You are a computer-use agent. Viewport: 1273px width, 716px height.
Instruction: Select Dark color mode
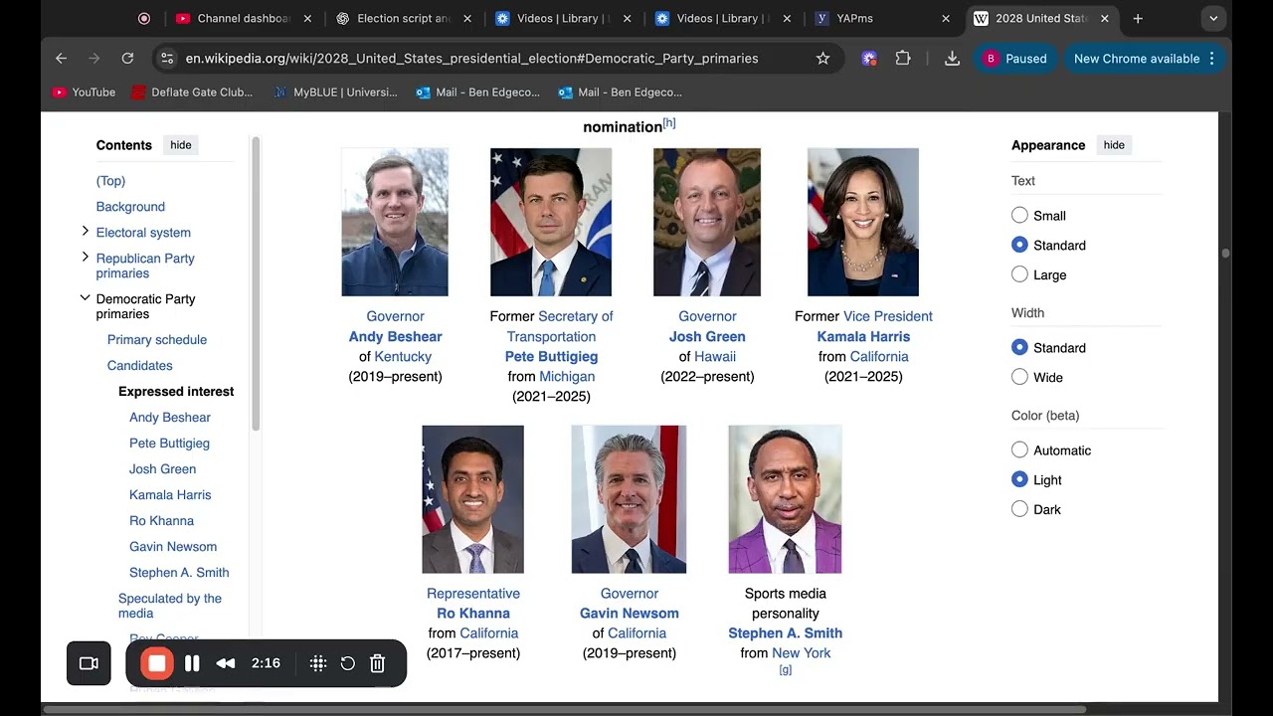(x=1019, y=509)
